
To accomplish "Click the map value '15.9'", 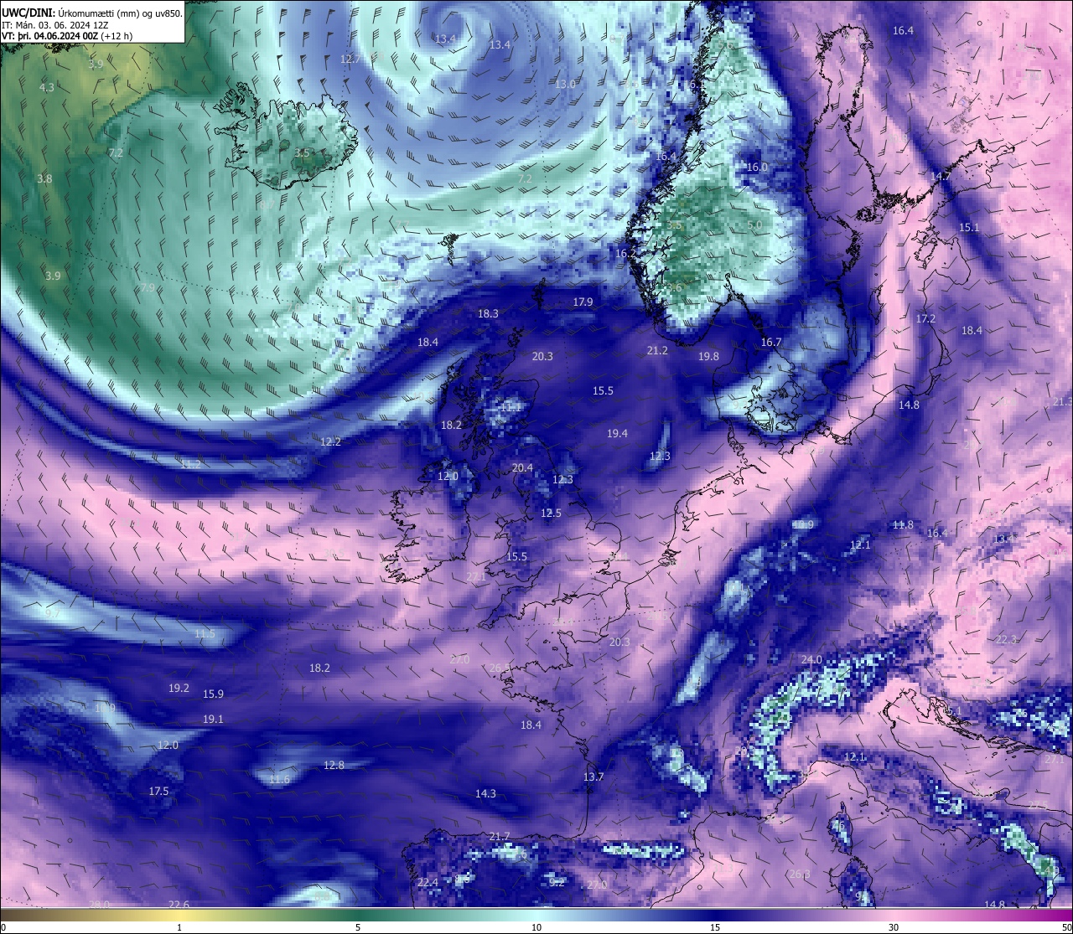I will (213, 694).
